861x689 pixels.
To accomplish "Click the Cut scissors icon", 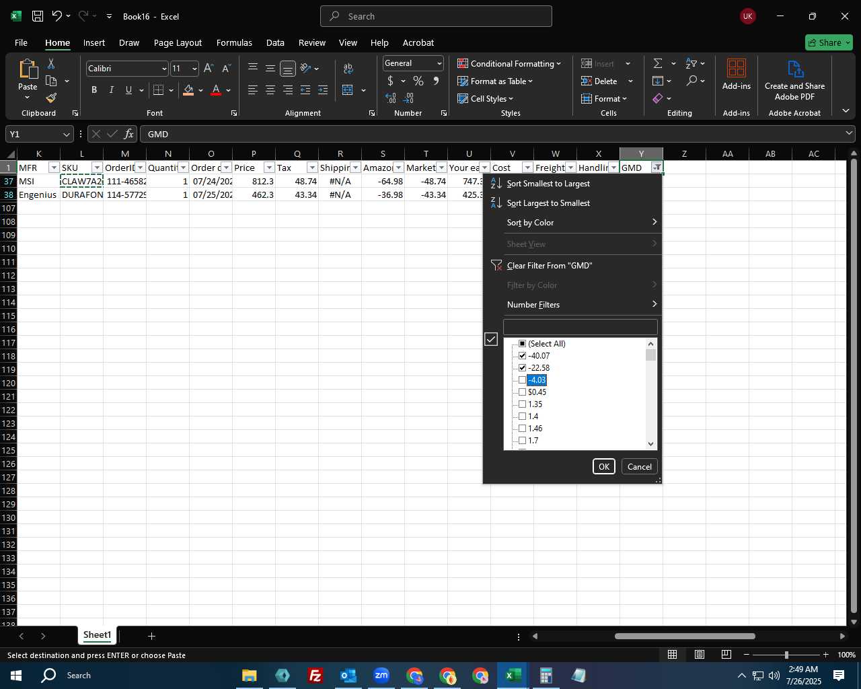I will 51,63.
